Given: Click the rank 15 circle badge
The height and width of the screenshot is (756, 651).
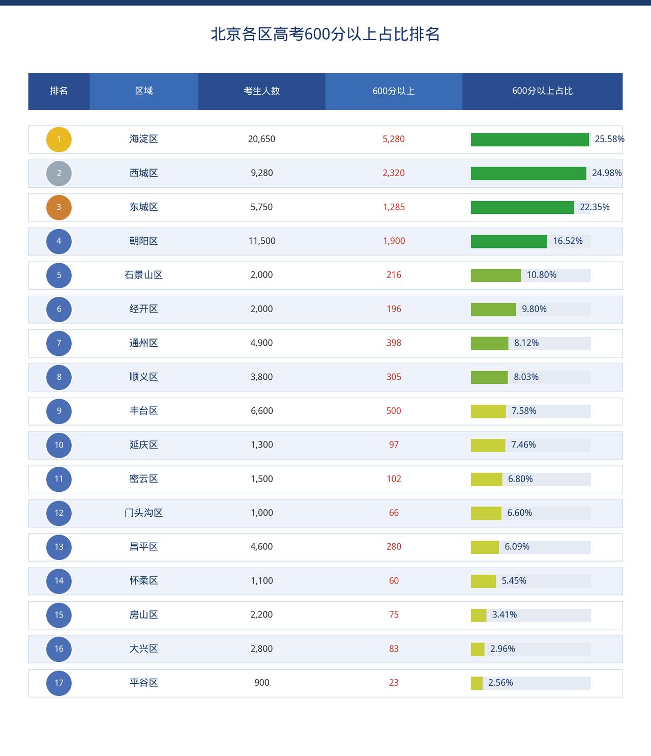Looking at the screenshot, I should tap(59, 615).
